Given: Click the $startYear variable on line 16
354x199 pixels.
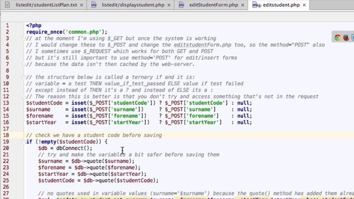Looking at the screenshot, I should point(41,122).
